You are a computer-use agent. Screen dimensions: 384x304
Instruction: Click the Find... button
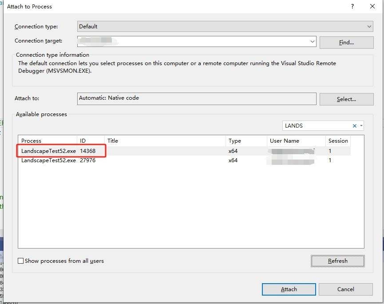pos(347,43)
